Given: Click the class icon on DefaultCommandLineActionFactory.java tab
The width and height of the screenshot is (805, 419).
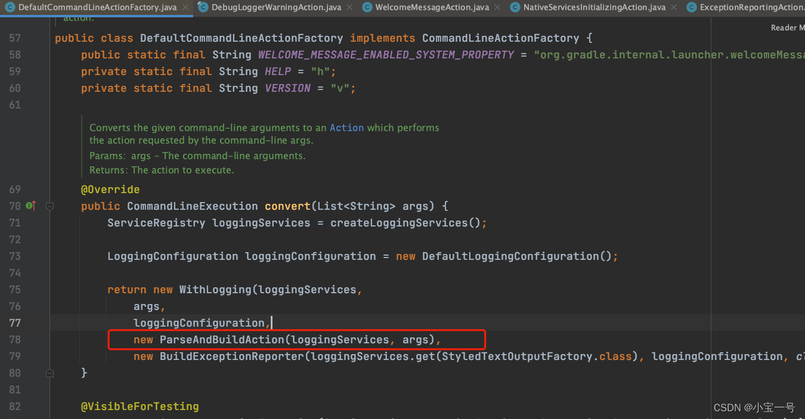Looking at the screenshot, I should click(10, 8).
